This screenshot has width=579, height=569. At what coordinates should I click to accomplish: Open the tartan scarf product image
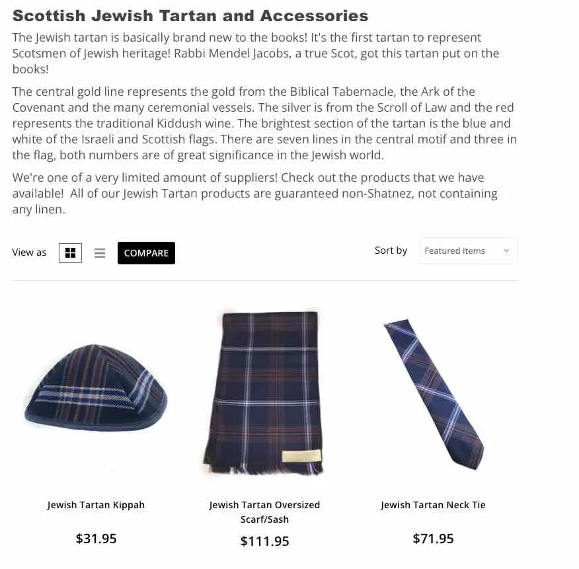(x=264, y=393)
